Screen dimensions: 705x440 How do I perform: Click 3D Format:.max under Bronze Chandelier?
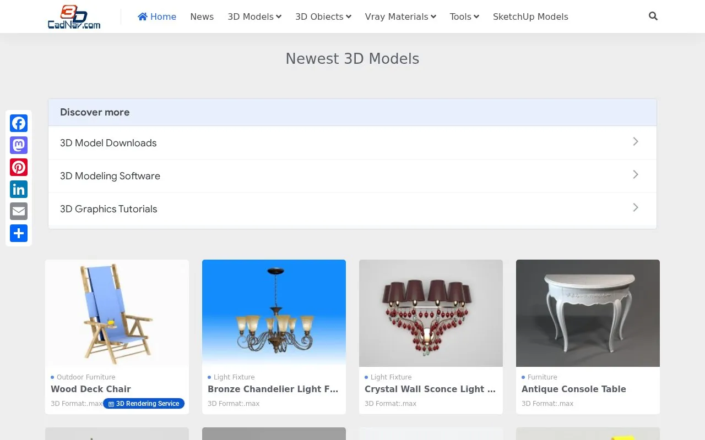coord(234,404)
